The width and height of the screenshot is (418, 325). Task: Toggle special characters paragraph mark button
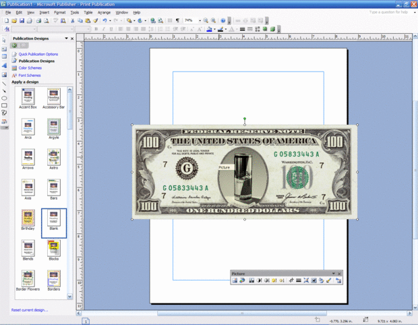click(177, 21)
